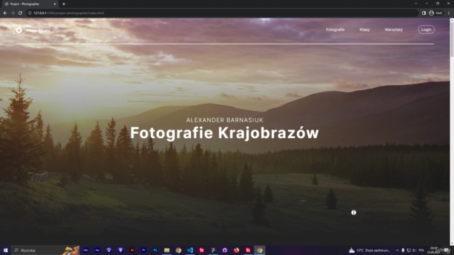Open Adobe After Effects from taskbar

97,250
